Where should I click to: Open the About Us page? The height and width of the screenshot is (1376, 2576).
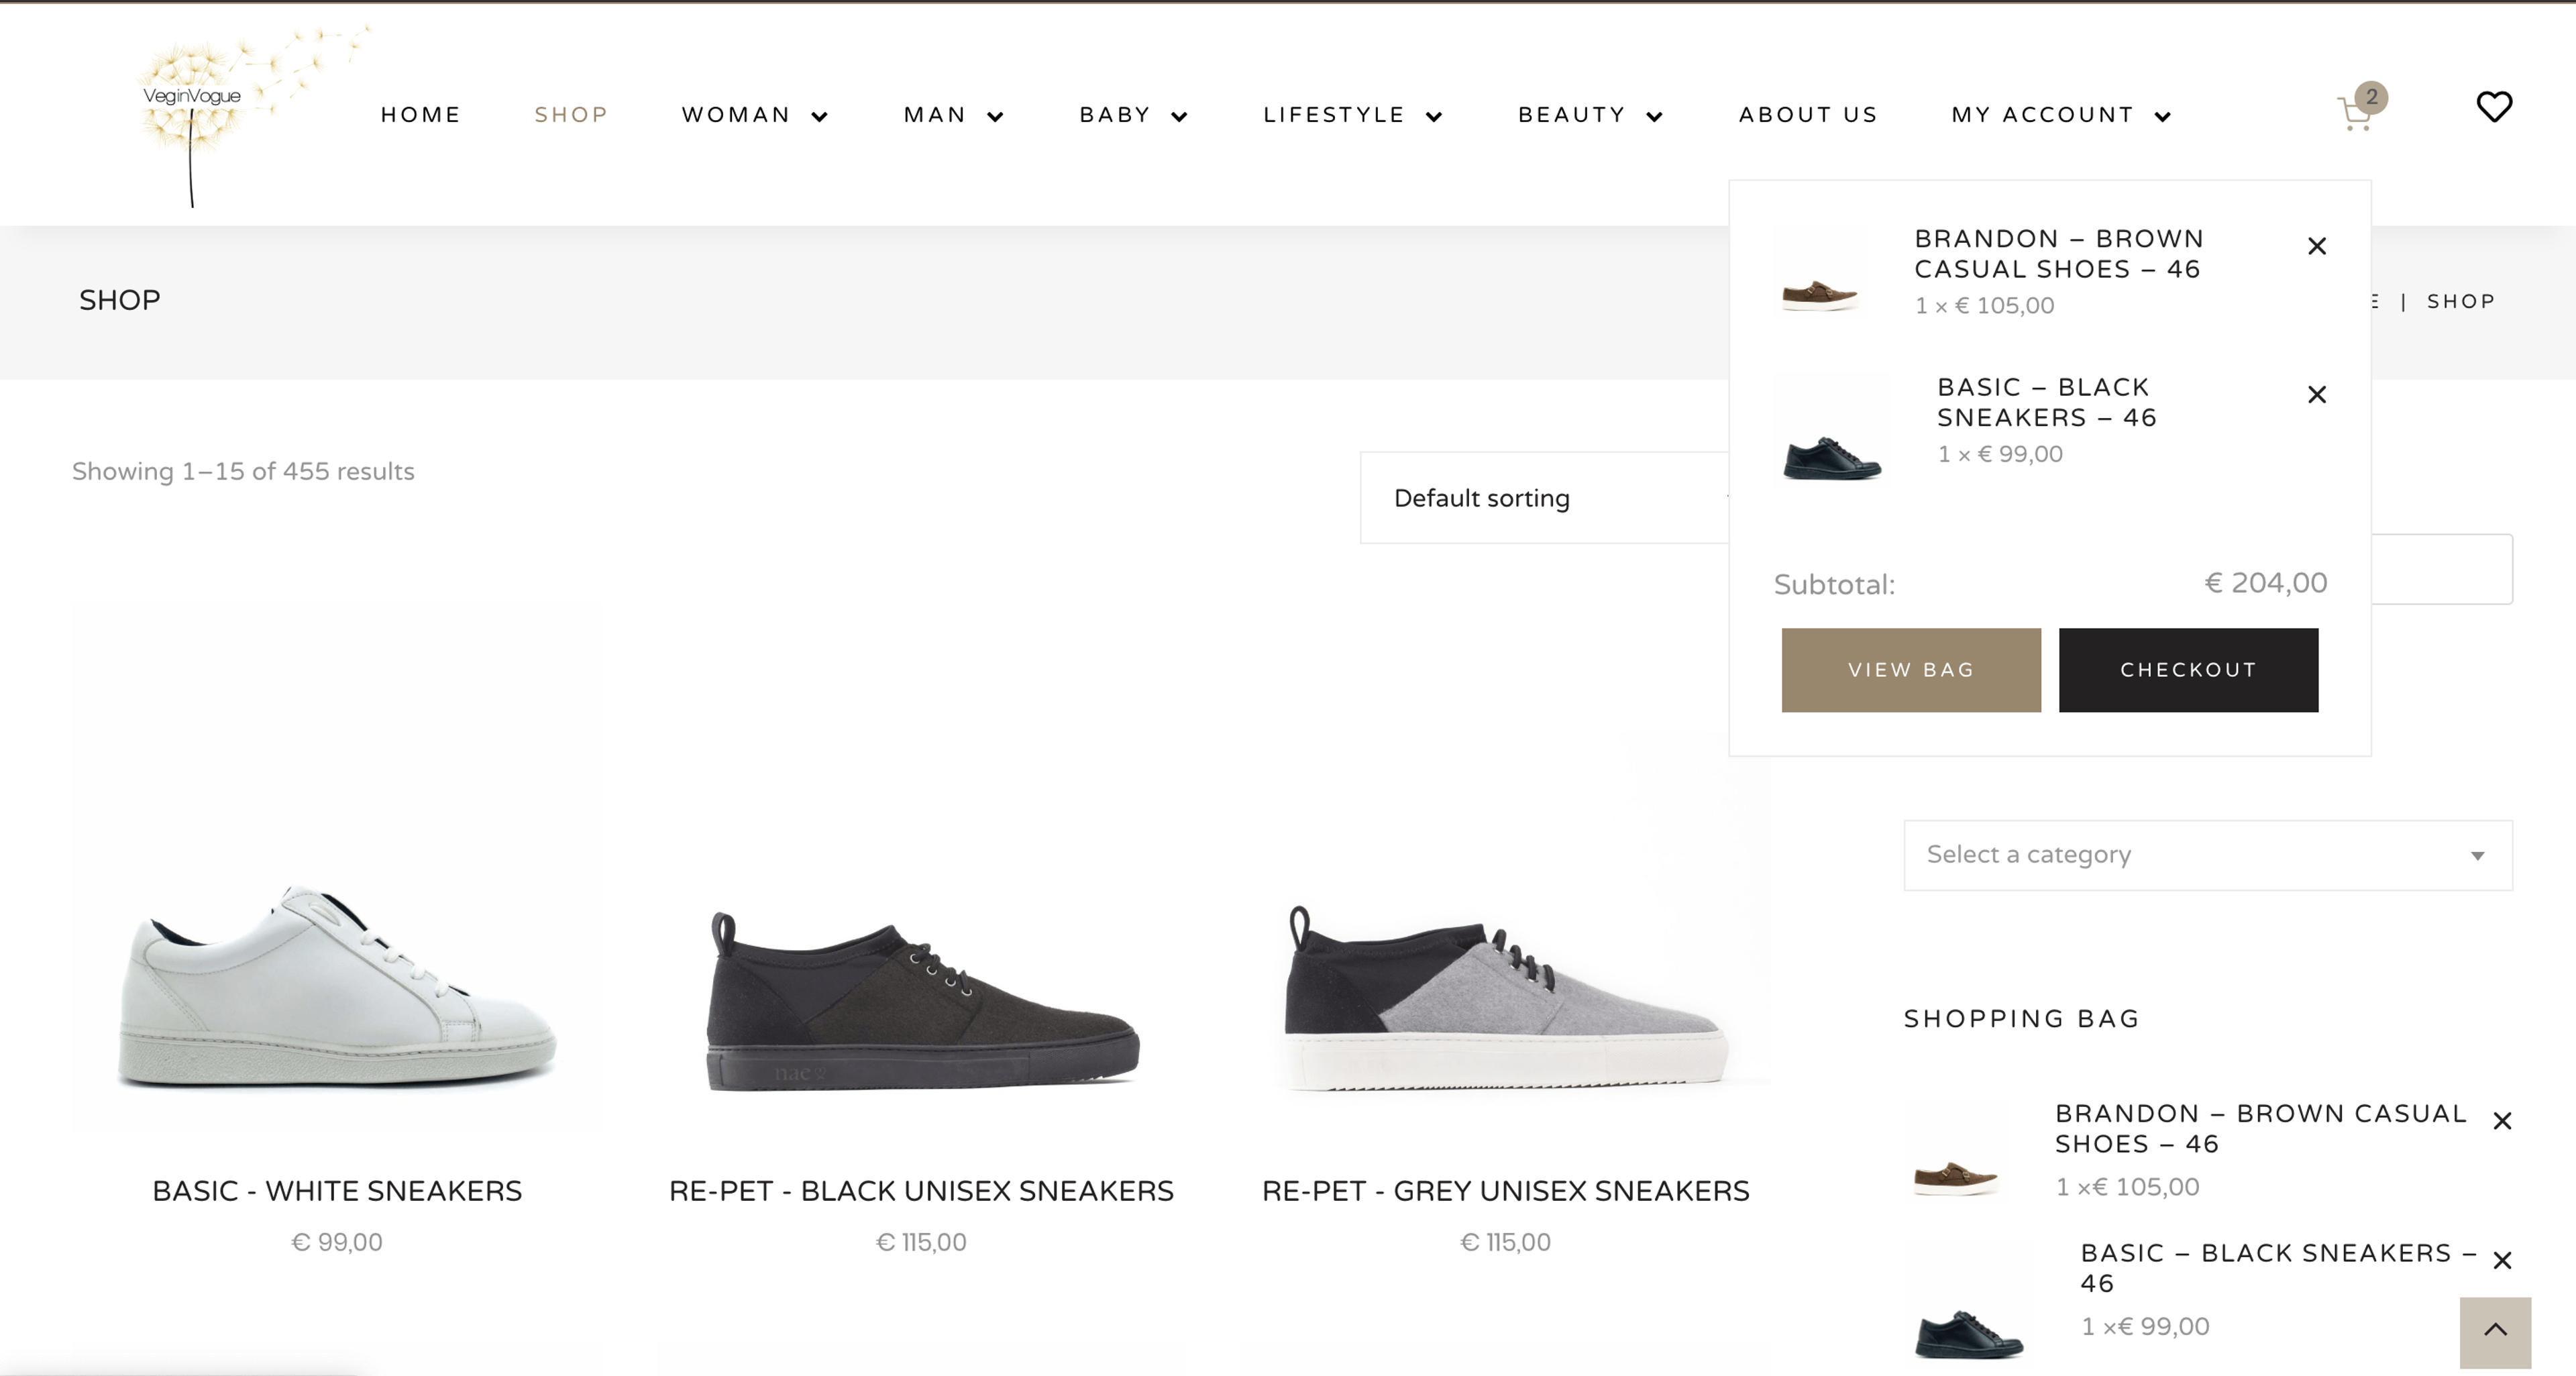pyautogui.click(x=1808, y=115)
